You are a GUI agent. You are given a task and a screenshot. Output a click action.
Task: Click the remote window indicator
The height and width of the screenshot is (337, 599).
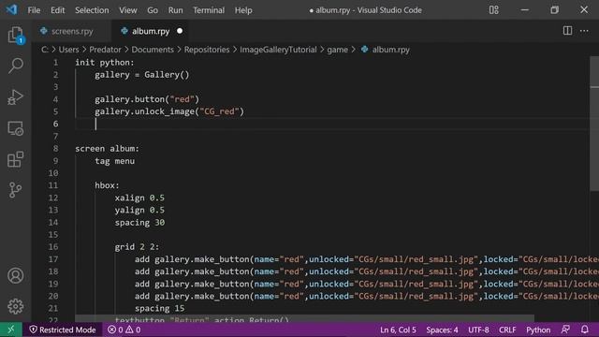click(x=11, y=330)
